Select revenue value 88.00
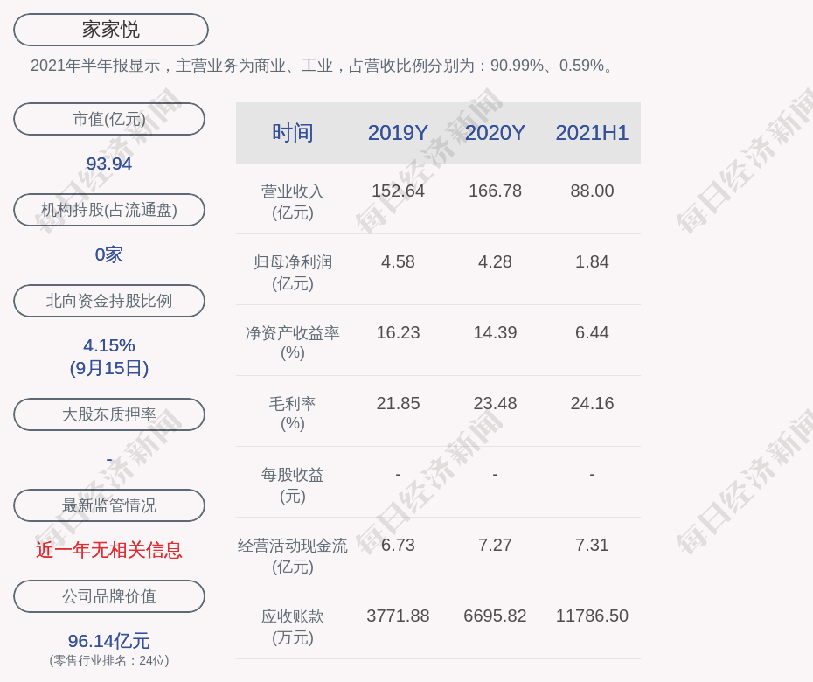The image size is (813, 682). [x=592, y=191]
